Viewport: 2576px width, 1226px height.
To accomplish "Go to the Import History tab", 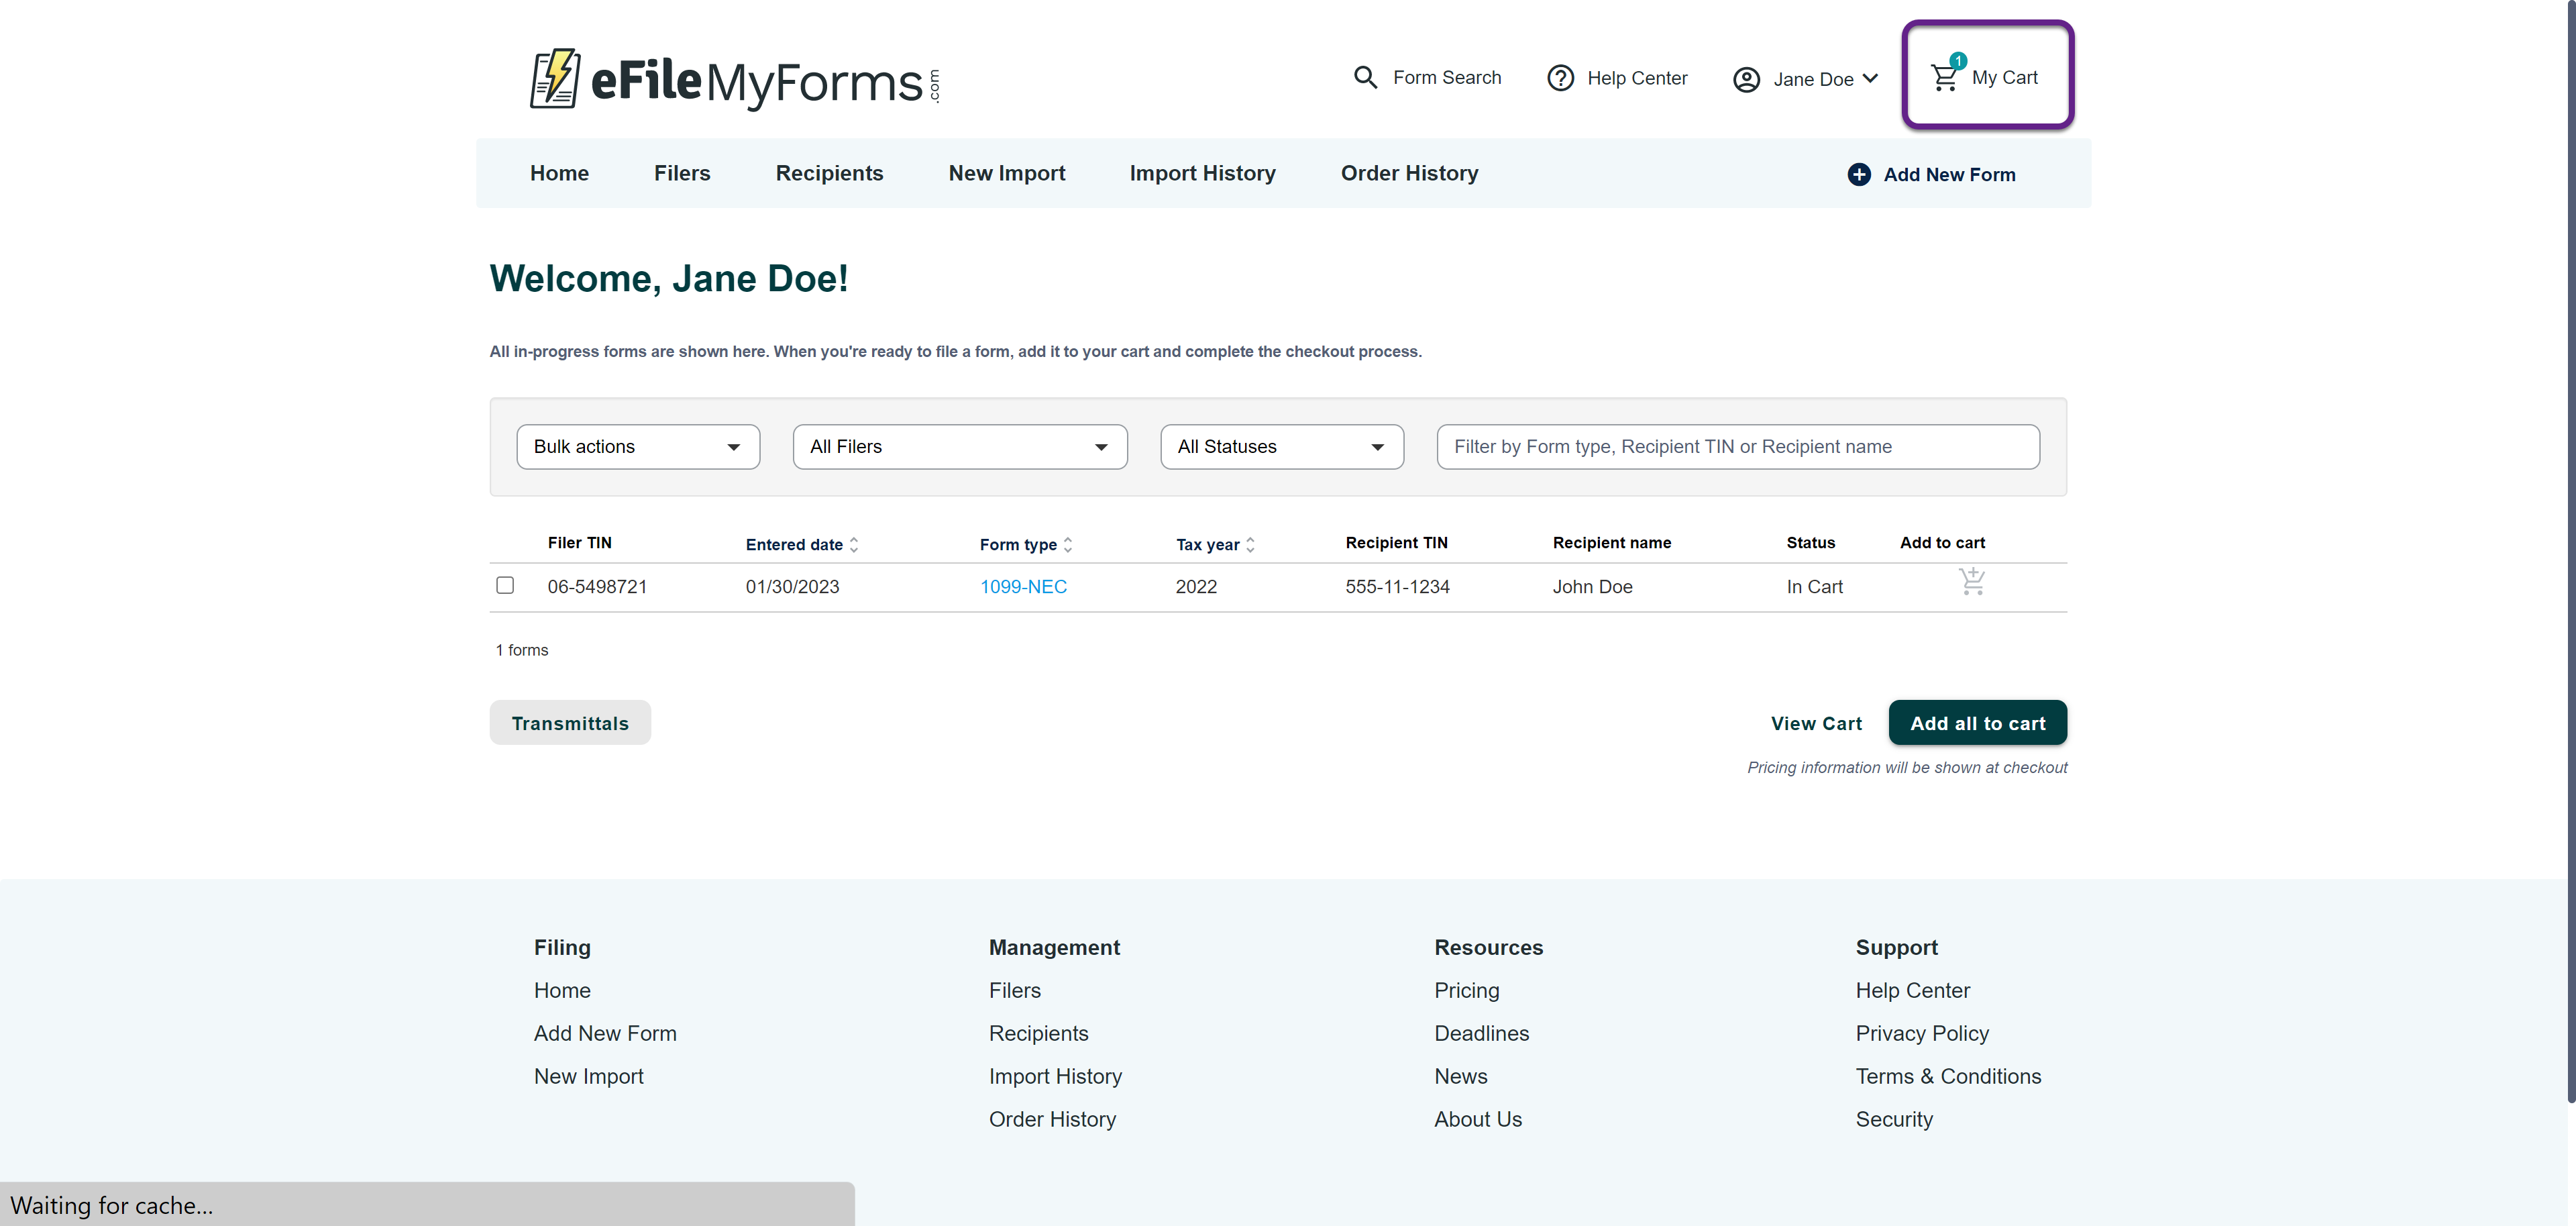I will [x=1202, y=173].
